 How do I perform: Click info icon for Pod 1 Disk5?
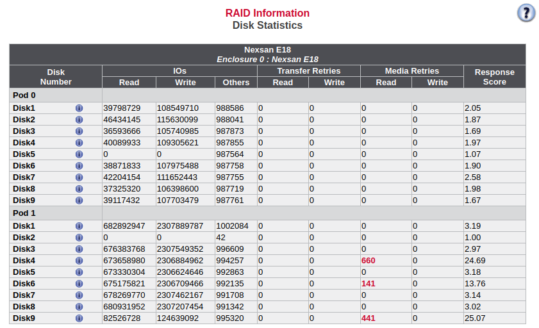click(x=79, y=272)
